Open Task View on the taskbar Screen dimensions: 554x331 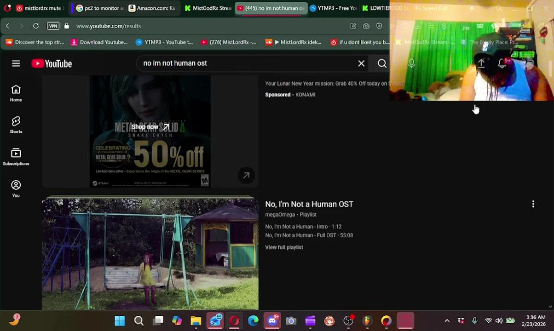pyautogui.click(x=158, y=321)
